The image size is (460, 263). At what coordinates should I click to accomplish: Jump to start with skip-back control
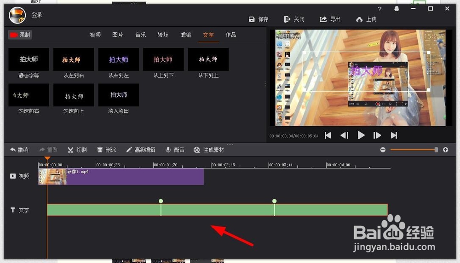point(328,135)
